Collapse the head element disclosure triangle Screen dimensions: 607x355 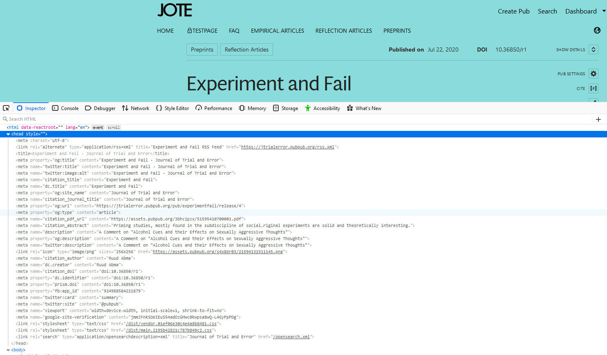[7, 134]
